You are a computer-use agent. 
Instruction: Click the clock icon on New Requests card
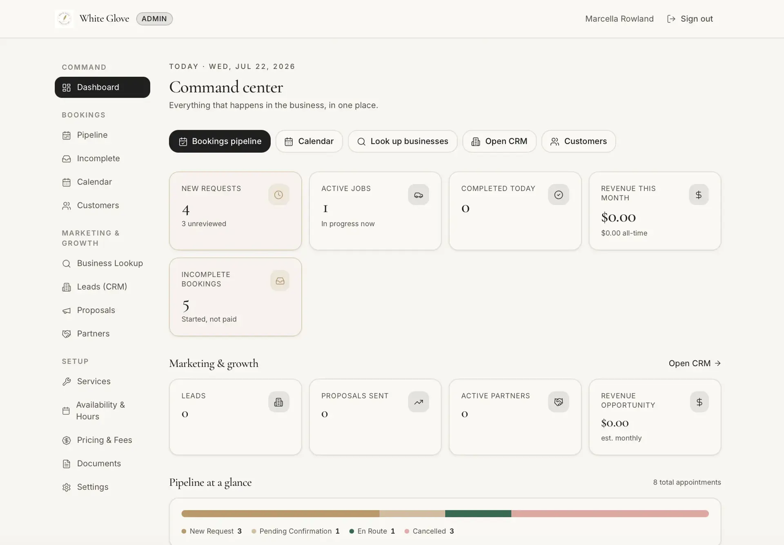pyautogui.click(x=278, y=195)
